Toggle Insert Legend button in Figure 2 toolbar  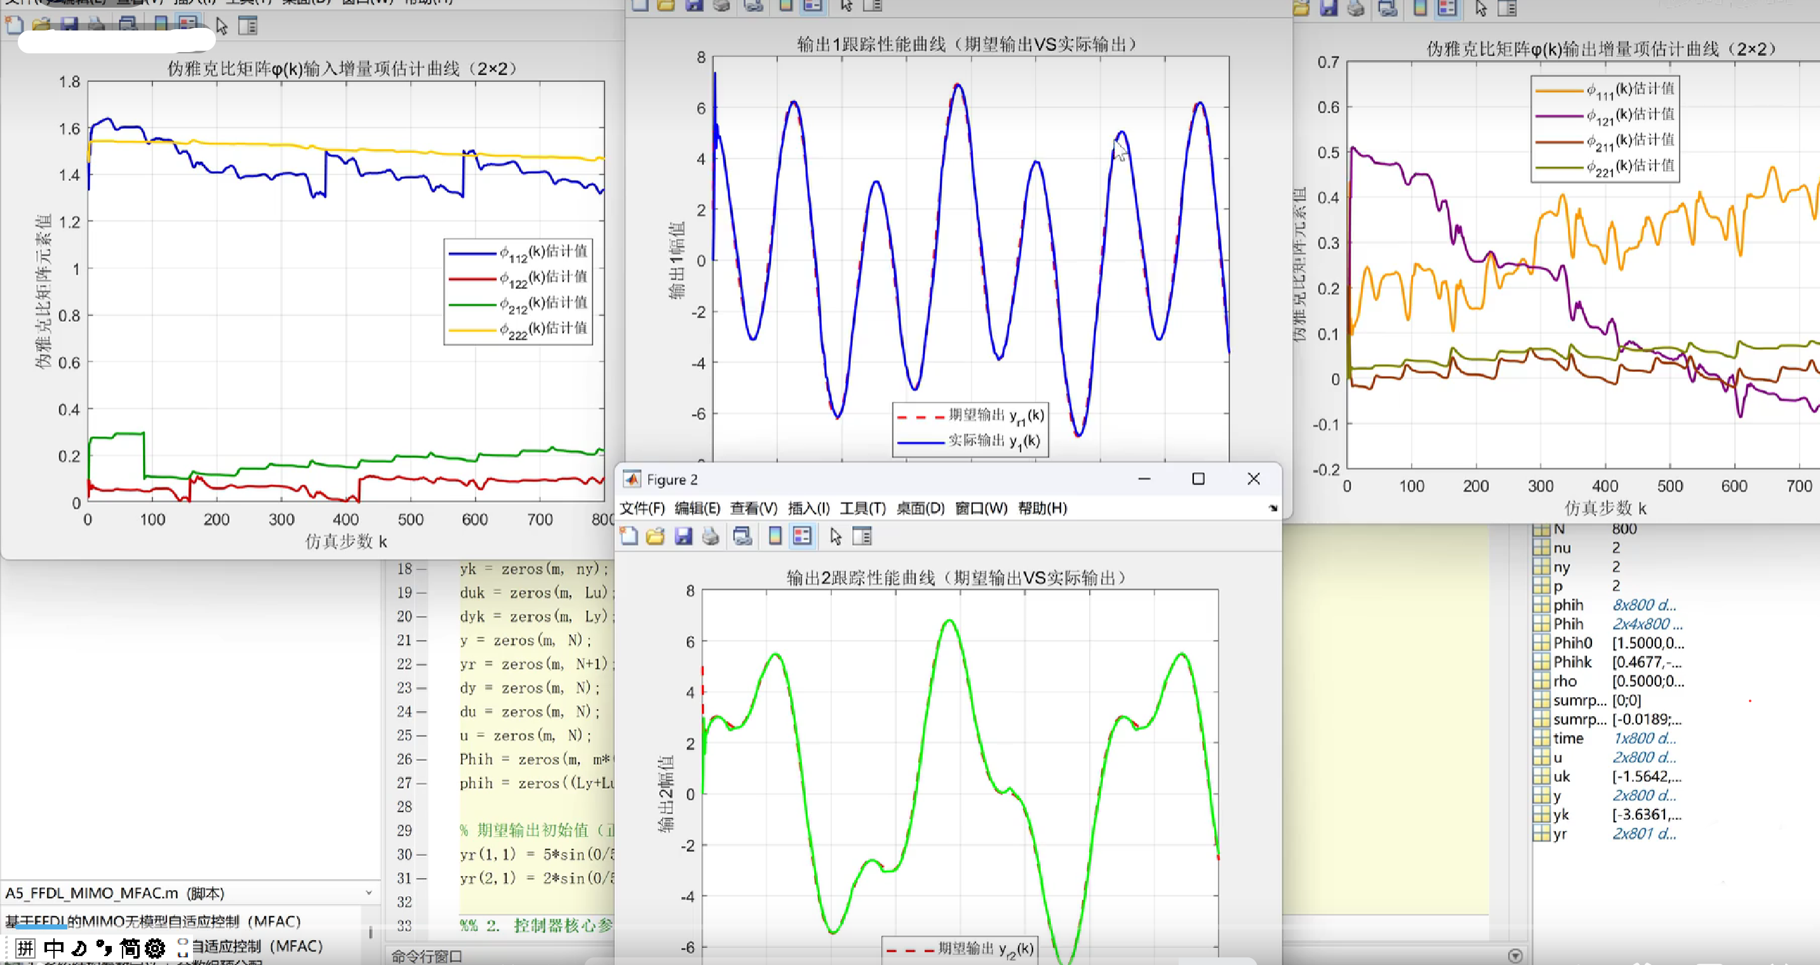(x=802, y=536)
